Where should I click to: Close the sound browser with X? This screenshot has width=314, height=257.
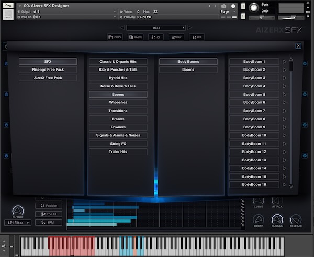(x=298, y=46)
